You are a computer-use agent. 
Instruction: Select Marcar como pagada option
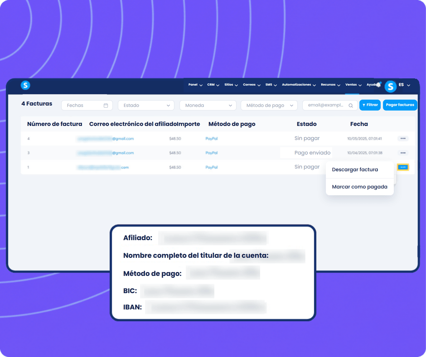tap(359, 187)
